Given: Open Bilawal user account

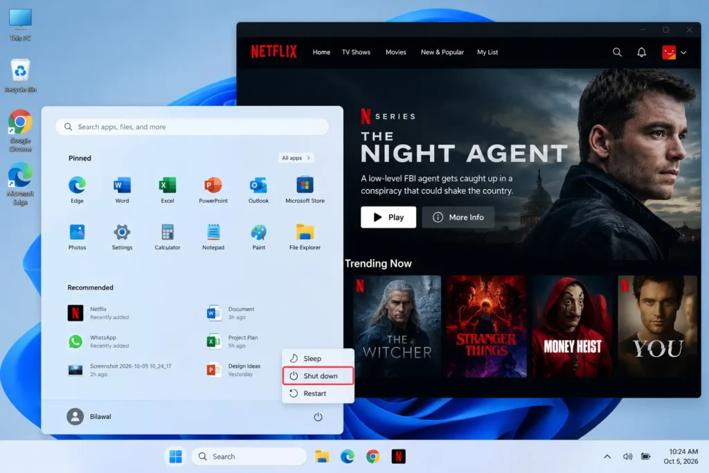Looking at the screenshot, I should click(x=89, y=416).
